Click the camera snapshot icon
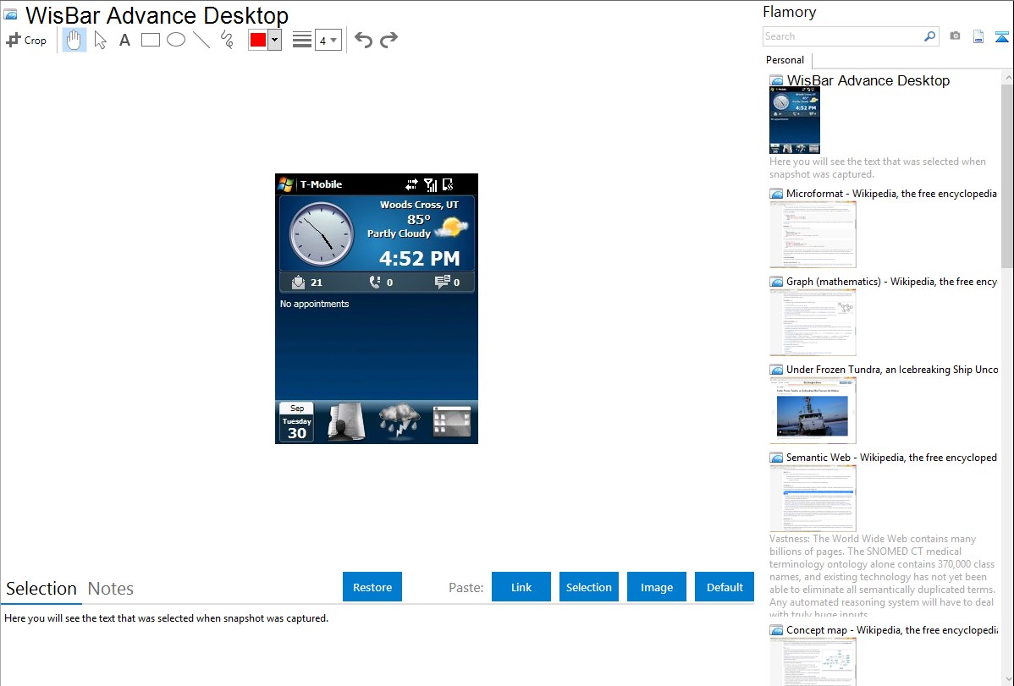The width and height of the screenshot is (1014, 686). pyautogui.click(x=955, y=36)
